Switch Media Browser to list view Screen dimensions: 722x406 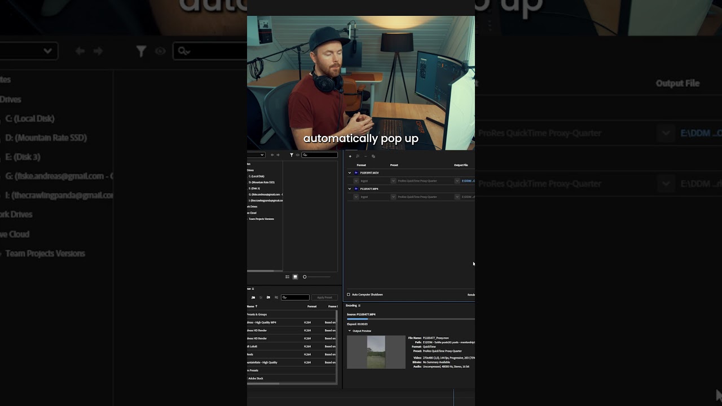[287, 277]
